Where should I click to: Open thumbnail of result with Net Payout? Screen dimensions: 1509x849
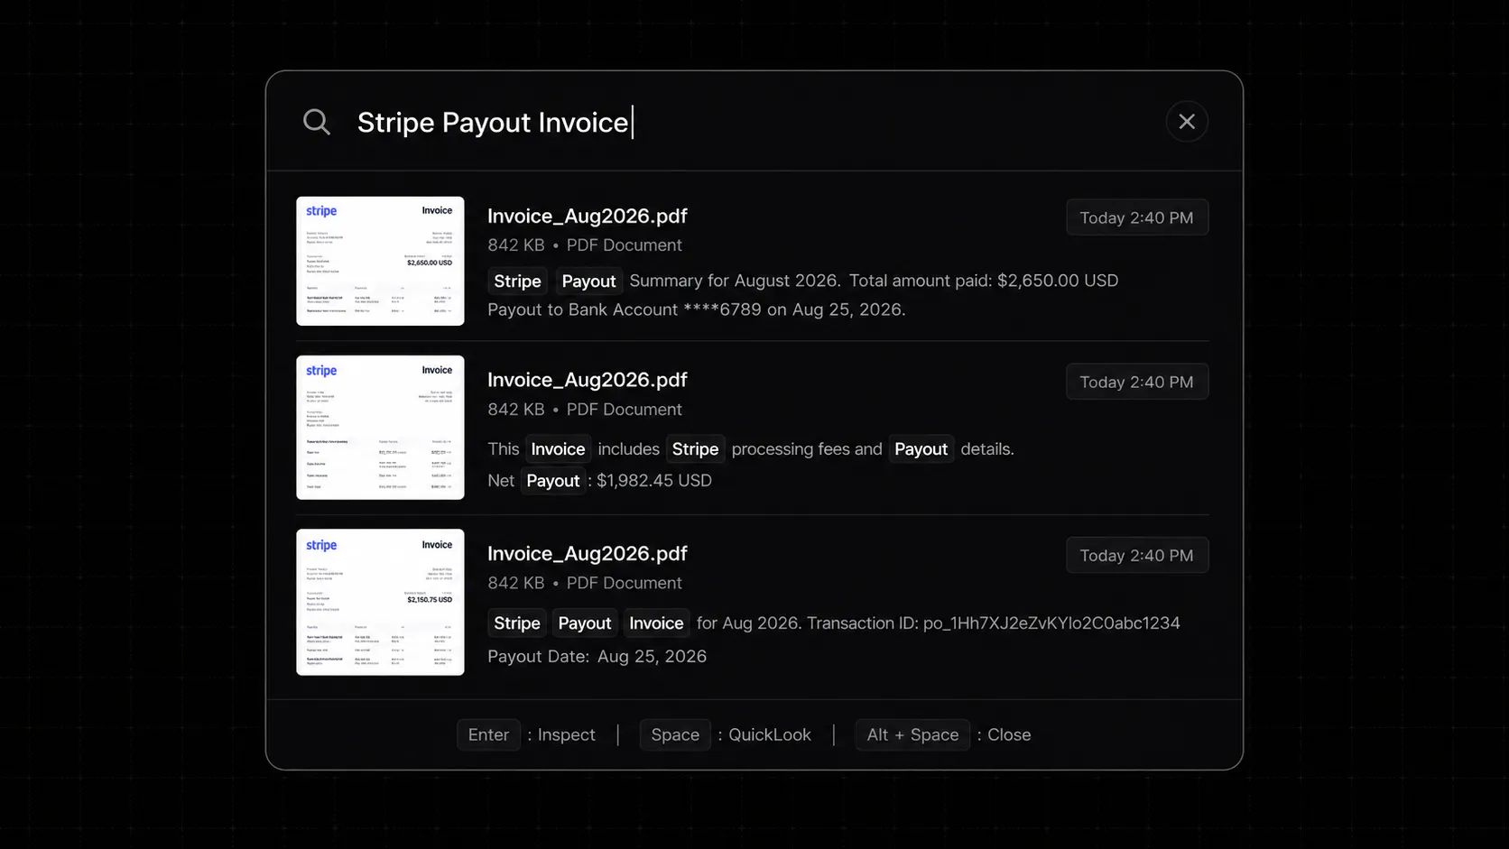click(380, 427)
